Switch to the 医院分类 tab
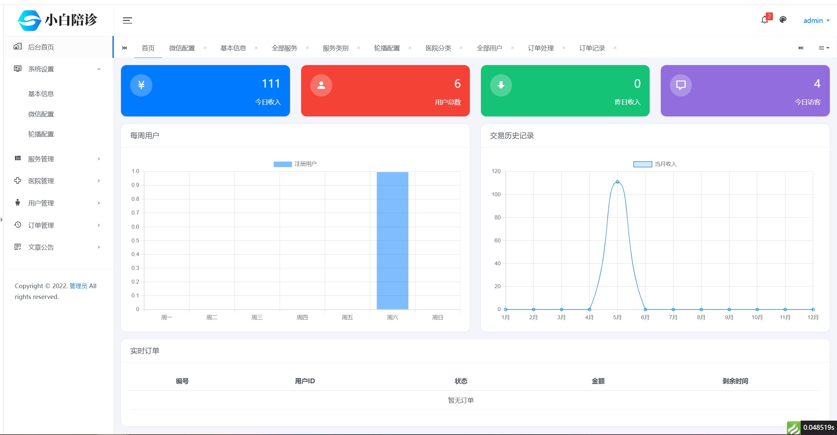 (438, 48)
